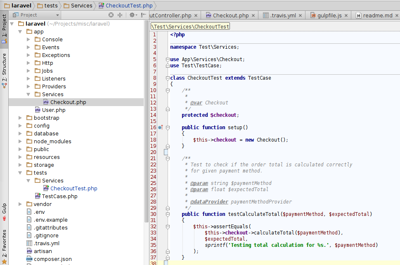Viewport: 400px width, 265px height.
Task: Click the JS file icon on gulpfile.js tab
Action: (x=313, y=15)
